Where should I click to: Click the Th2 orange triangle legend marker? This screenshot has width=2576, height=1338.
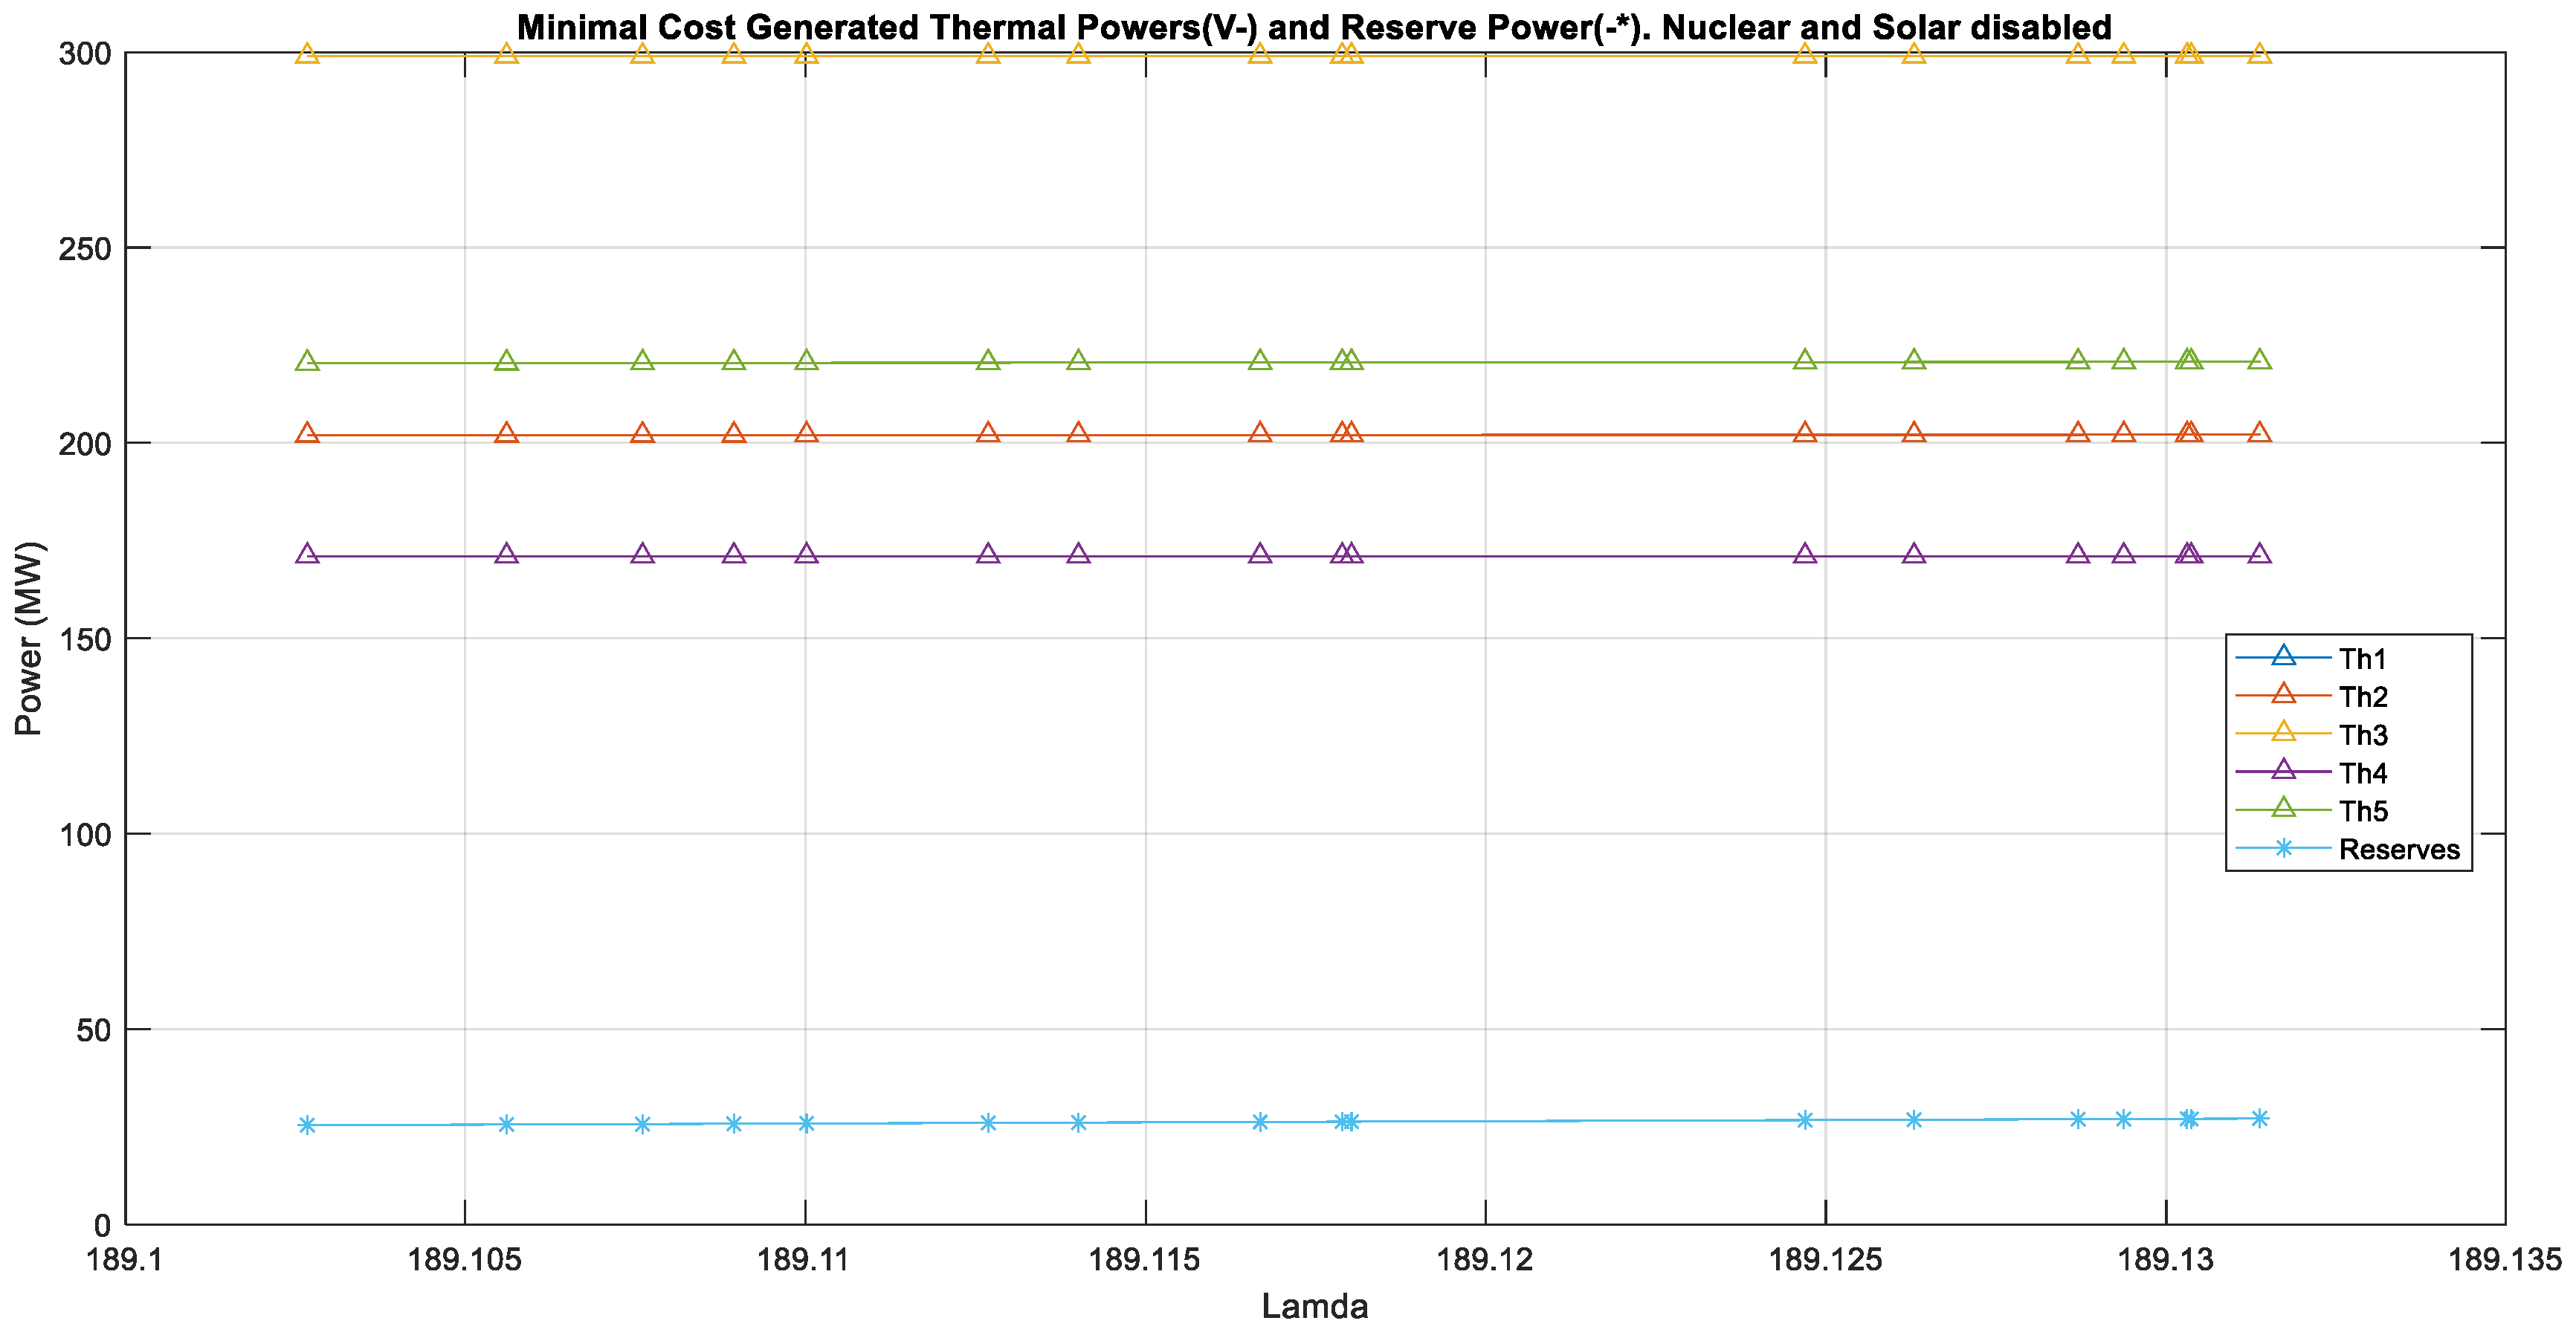(2283, 695)
